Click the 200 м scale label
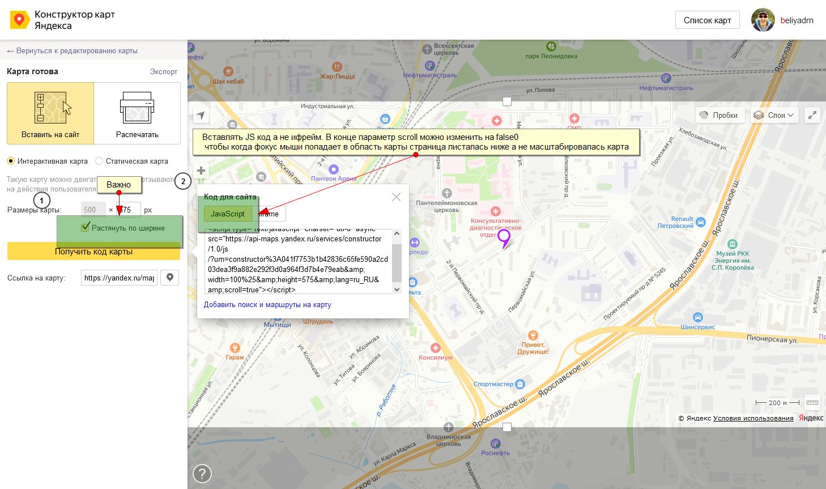Viewport: 826px width, 489px height. tap(778, 403)
